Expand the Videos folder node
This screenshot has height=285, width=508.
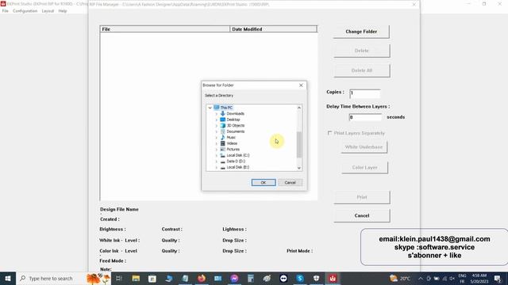[x=217, y=143]
